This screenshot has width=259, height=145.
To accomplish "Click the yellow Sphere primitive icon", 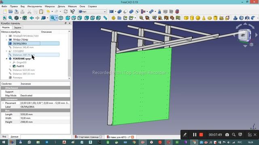I will [198, 18].
